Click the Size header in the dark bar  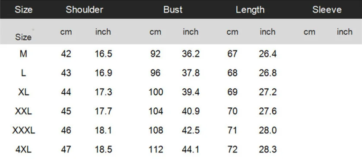[x=24, y=9]
